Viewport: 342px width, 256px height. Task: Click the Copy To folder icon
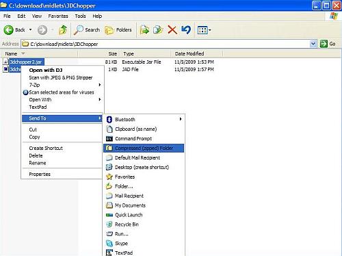(158, 30)
